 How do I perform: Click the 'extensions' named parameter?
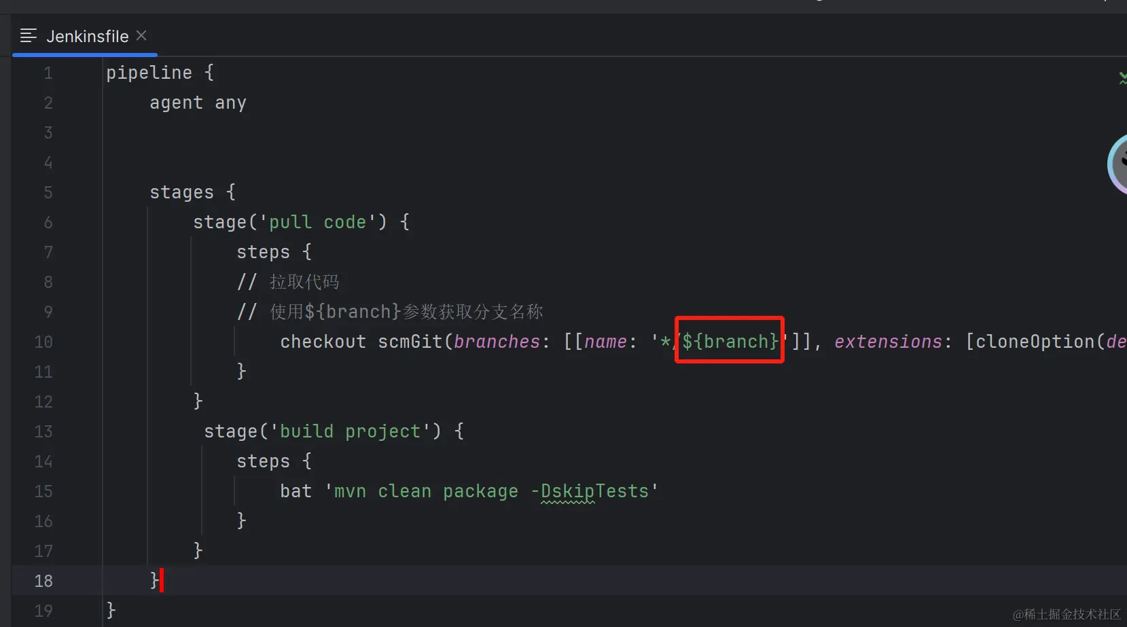coord(888,342)
